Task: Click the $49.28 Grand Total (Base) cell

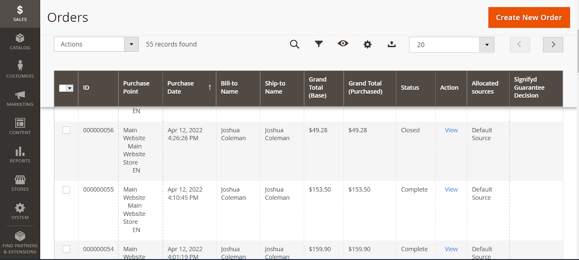Action: (x=318, y=130)
